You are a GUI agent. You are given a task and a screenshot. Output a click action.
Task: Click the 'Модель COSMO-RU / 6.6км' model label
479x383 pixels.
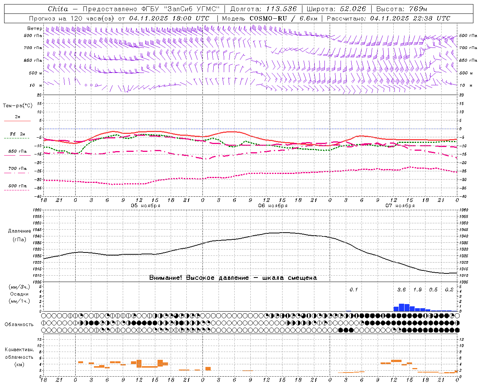(269, 18)
